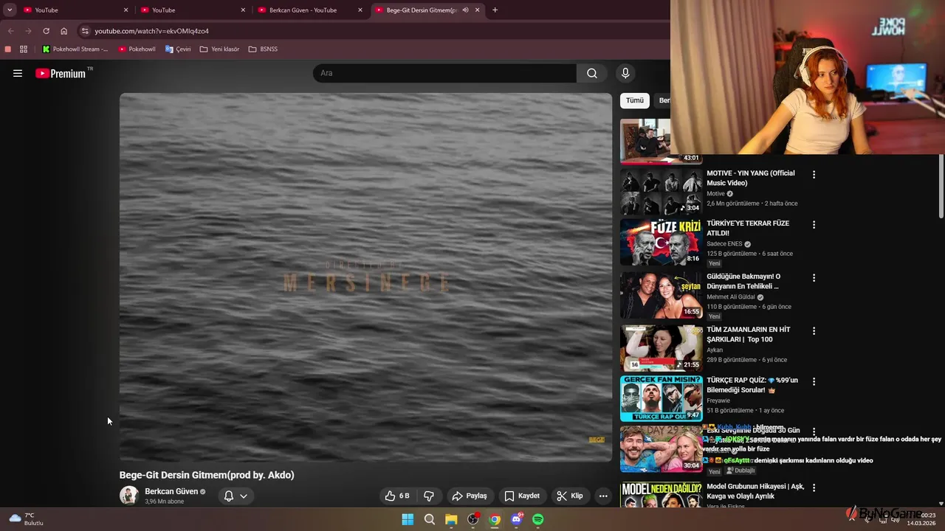945x531 pixels.
Task: Navigate back in the browser
Action: [x=10, y=31]
